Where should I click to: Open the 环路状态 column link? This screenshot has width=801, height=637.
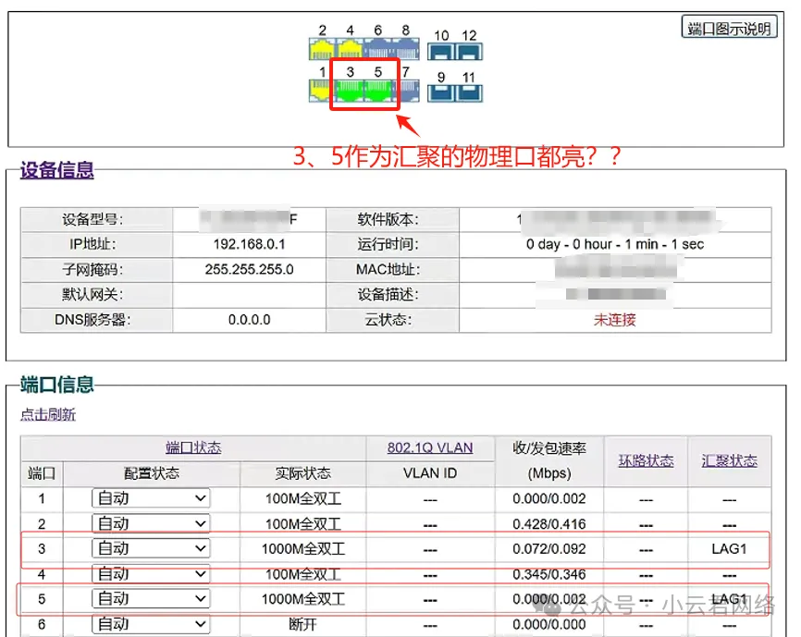click(646, 460)
